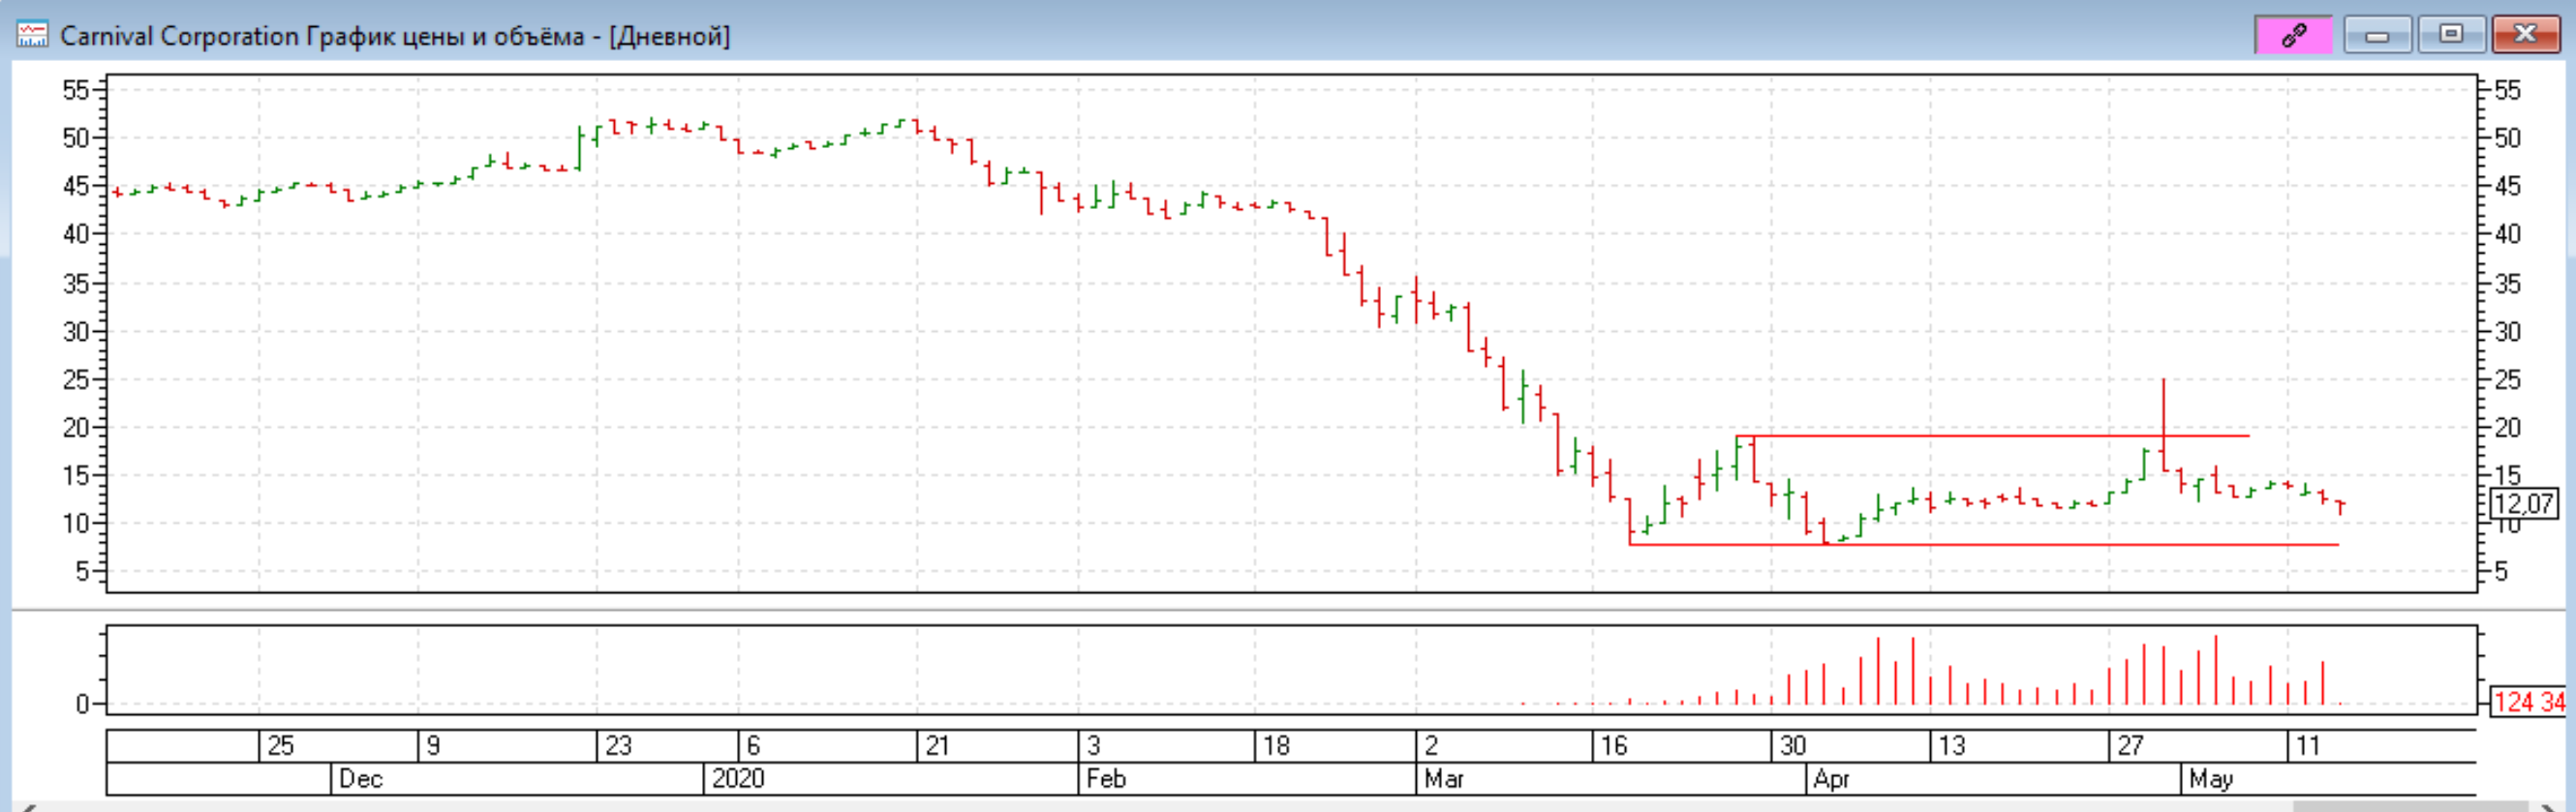Click date cell 3 on the time axis

[1093, 746]
